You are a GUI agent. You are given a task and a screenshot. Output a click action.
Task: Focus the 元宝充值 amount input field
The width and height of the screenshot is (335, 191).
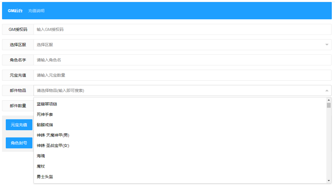182,75
